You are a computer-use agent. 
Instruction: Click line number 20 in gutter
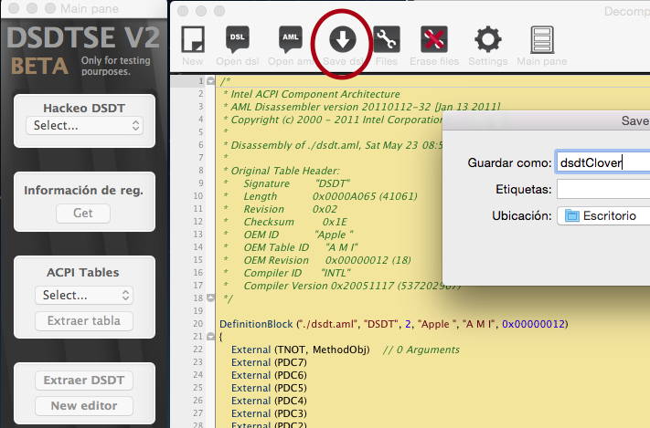coord(197,324)
